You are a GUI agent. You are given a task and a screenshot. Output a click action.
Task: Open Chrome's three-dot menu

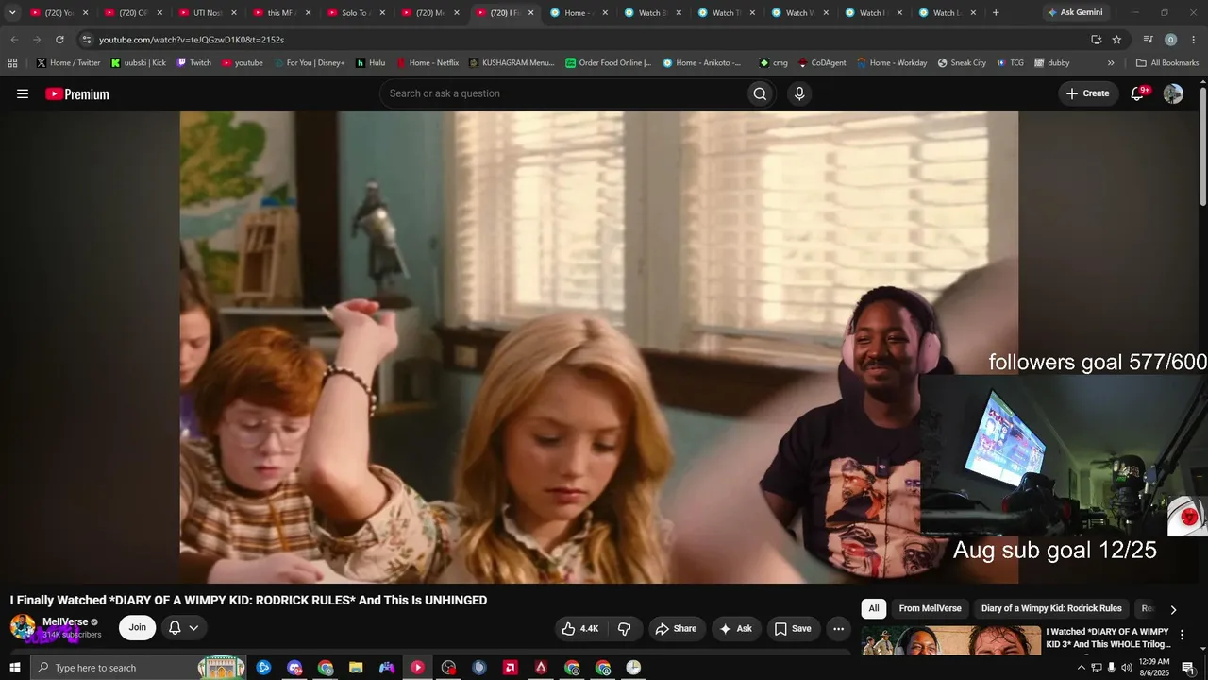(x=1193, y=40)
